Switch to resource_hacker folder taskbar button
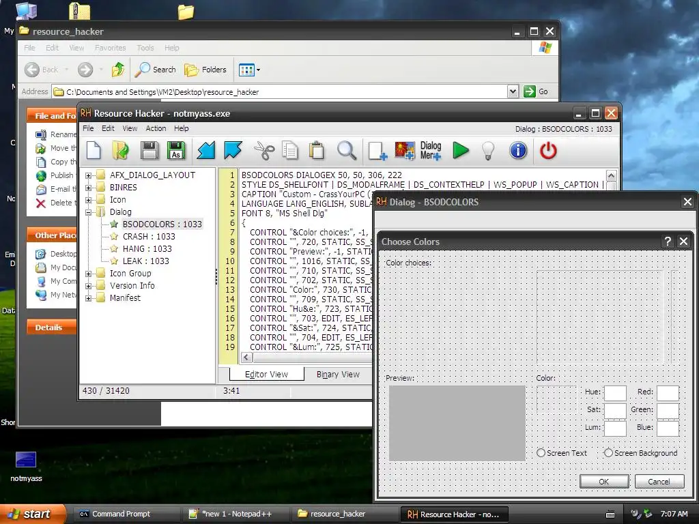Image resolution: width=699 pixels, height=524 pixels. (x=345, y=514)
